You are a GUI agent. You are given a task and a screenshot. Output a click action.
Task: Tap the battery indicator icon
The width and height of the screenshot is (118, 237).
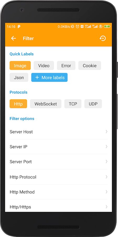[x=107, y=27]
